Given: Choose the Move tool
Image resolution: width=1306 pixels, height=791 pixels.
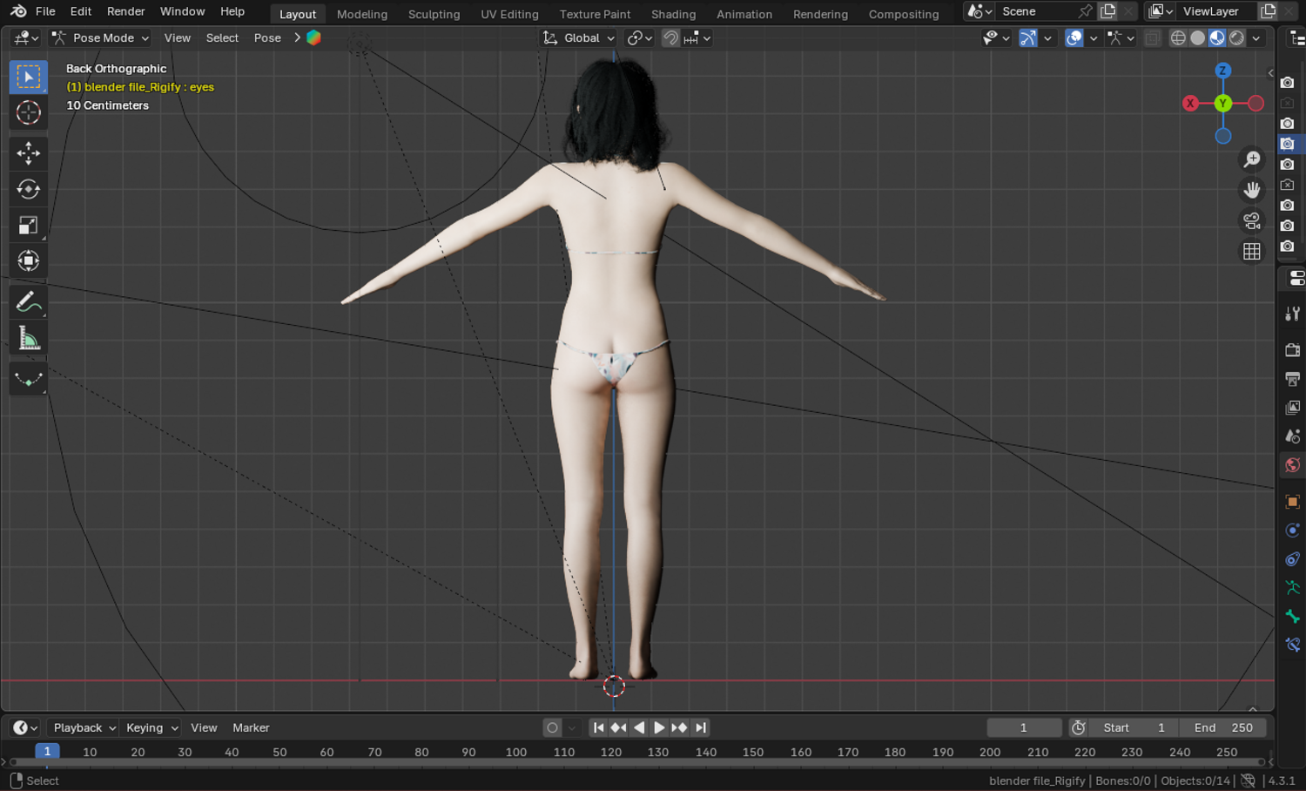Looking at the screenshot, I should (28, 153).
